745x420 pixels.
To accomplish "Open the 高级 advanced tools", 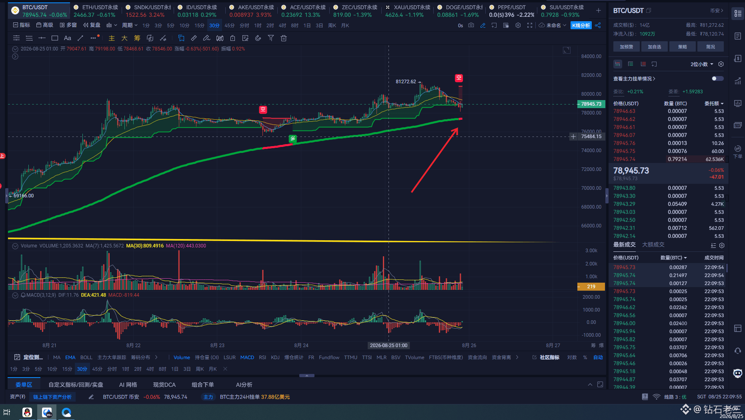I will (x=45, y=25).
